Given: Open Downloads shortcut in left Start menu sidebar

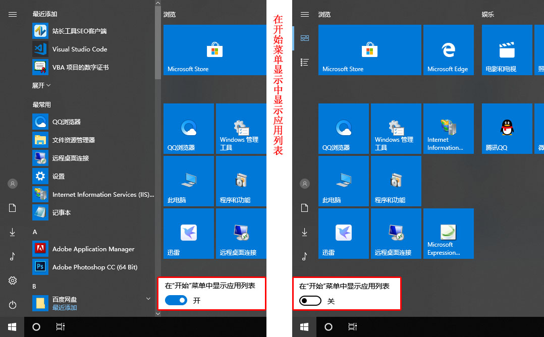Looking at the screenshot, I should (13, 232).
